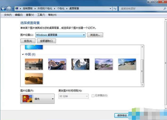Choose the sunset arched bridge wallpaper
This screenshot has width=167, height=120.
[34, 78]
